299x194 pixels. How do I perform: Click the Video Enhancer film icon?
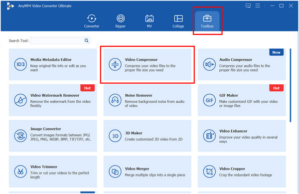[x=209, y=136]
